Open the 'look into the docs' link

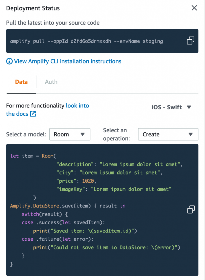tap(48, 110)
